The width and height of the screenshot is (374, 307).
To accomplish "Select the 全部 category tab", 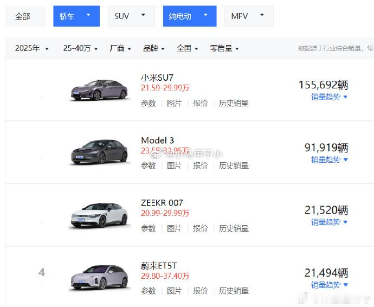I will [25, 16].
